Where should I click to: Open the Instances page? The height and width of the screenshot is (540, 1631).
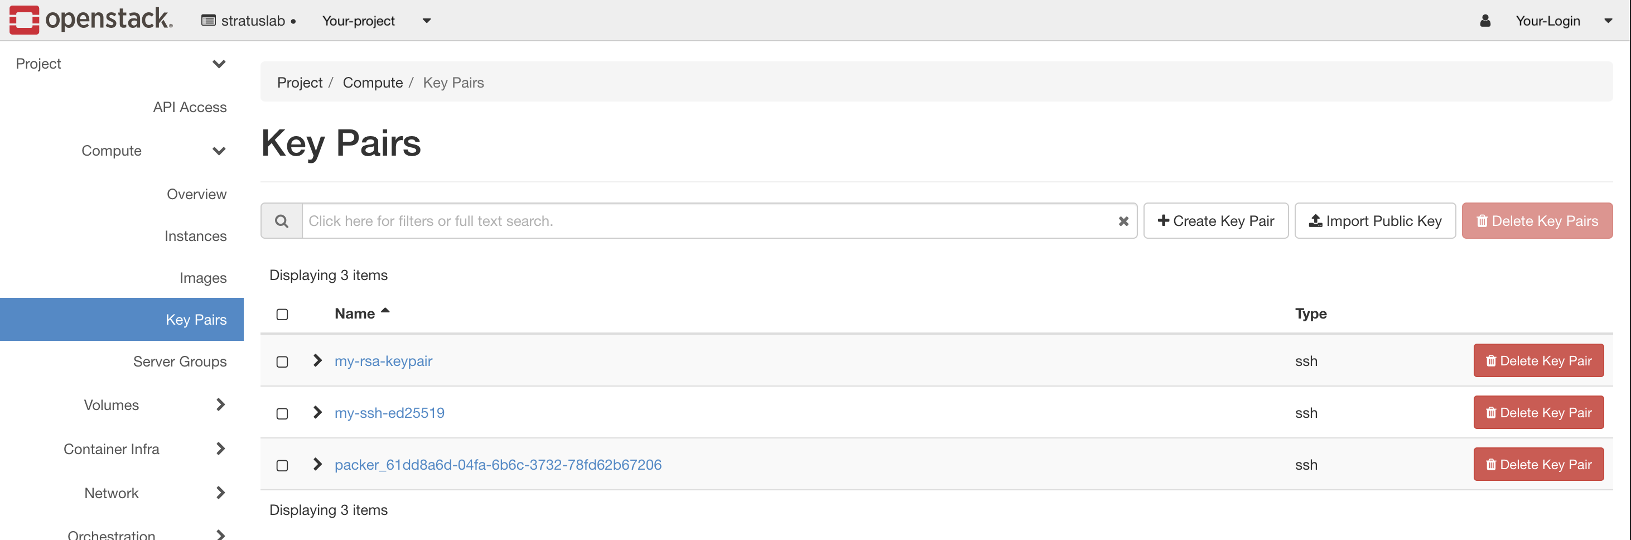(196, 235)
